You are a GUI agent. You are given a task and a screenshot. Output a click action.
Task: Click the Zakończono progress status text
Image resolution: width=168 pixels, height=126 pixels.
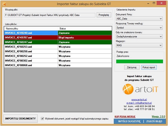click(x=123, y=56)
